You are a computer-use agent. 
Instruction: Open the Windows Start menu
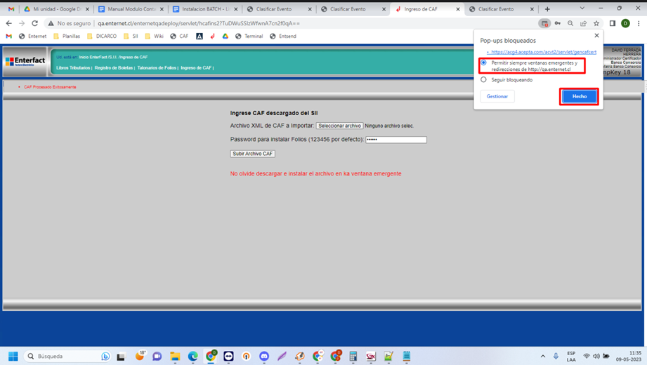point(13,357)
